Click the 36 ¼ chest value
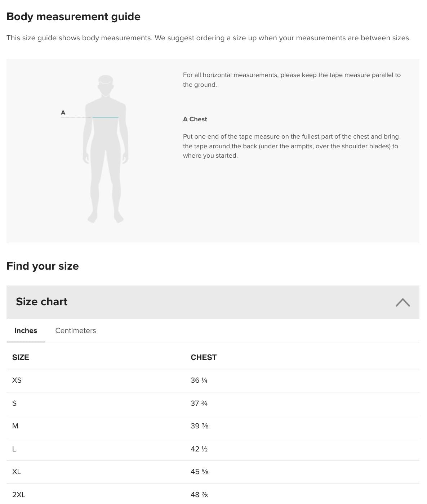Viewport: 427px width, 504px height. click(199, 380)
